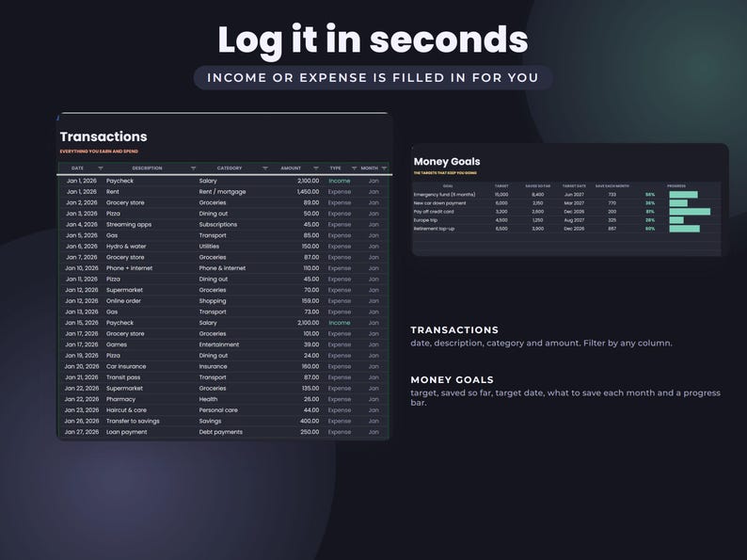
Task: Open the Date column filter arrow
Action: coord(100,168)
